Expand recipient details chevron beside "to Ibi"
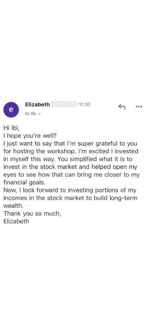146x324 pixels. 40,113
